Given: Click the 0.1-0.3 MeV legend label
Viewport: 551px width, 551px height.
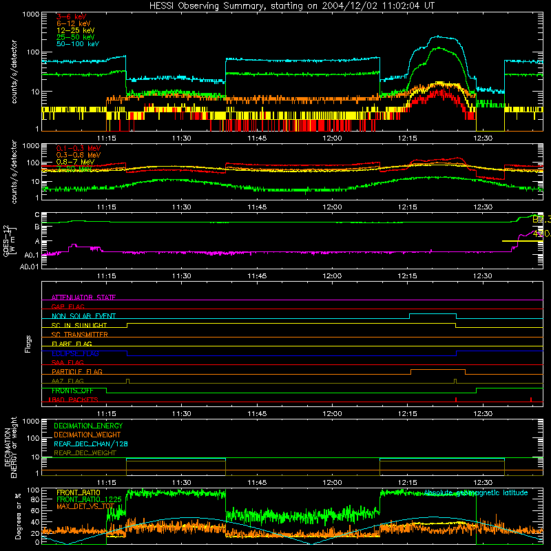Looking at the screenshot, I should point(79,148).
